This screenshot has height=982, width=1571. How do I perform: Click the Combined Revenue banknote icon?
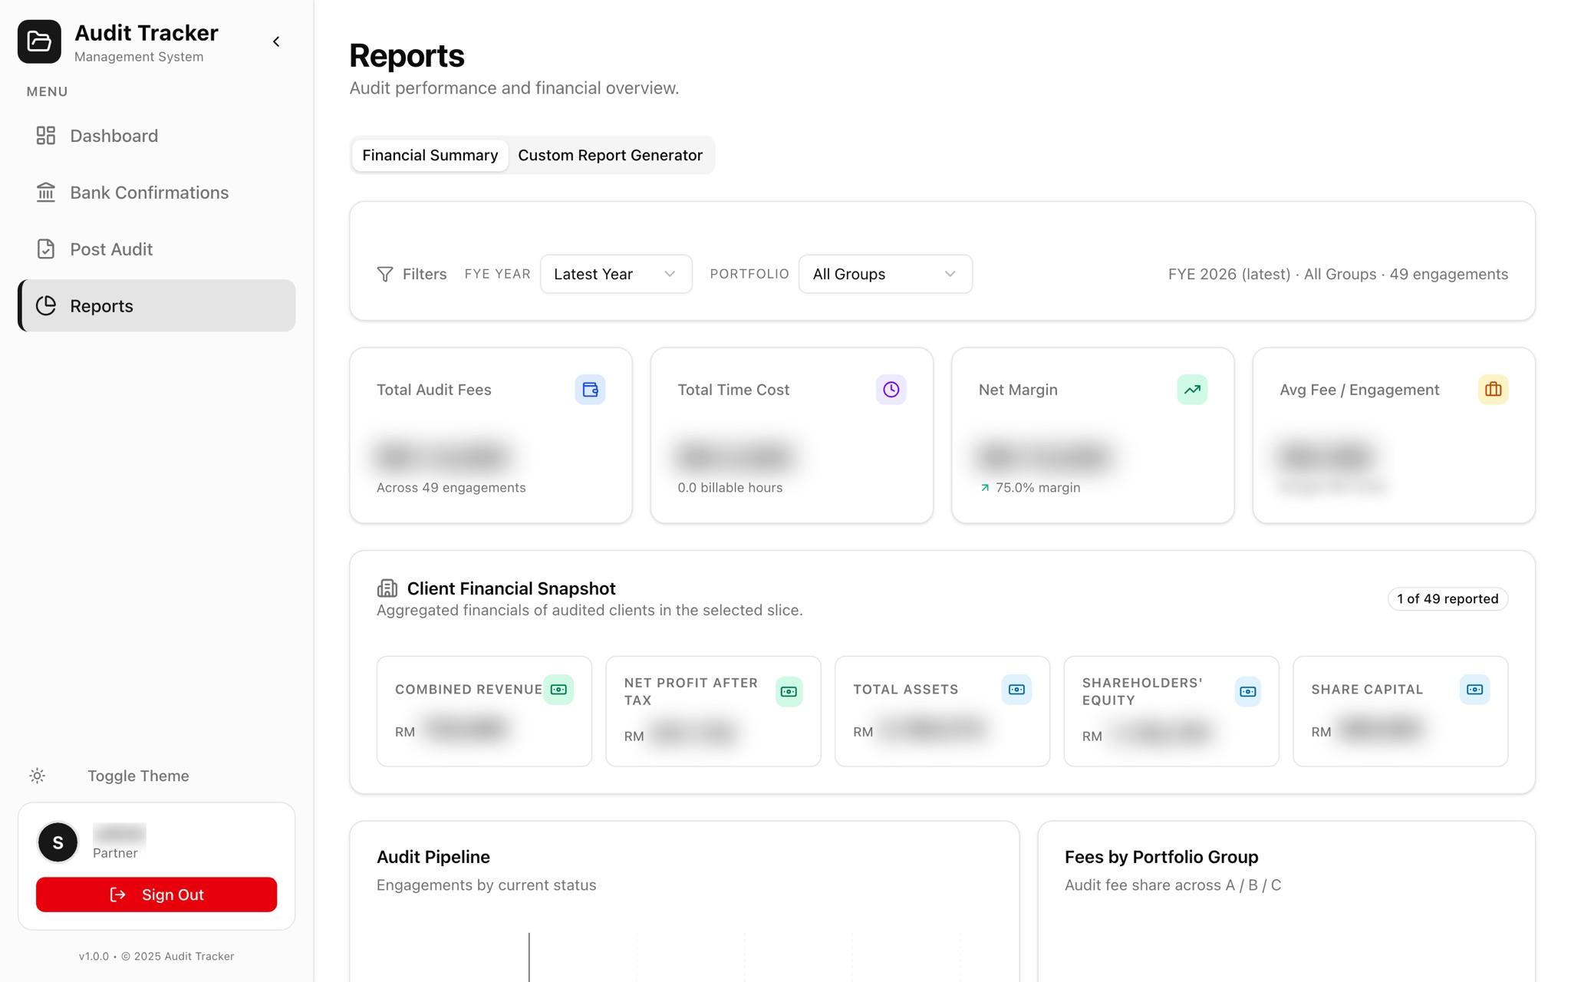(558, 690)
